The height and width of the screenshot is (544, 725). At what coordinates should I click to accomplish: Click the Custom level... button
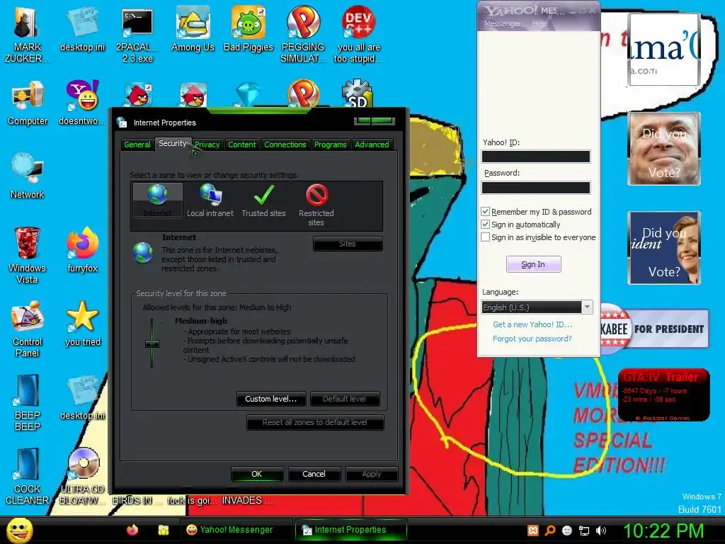pyautogui.click(x=271, y=399)
